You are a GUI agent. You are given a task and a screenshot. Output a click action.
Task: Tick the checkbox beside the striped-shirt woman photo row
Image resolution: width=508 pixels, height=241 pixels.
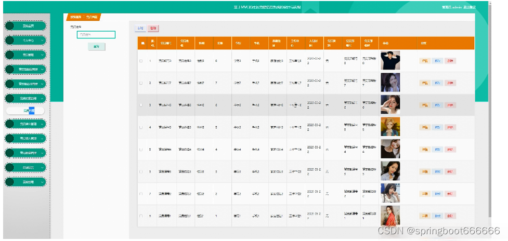click(140, 171)
